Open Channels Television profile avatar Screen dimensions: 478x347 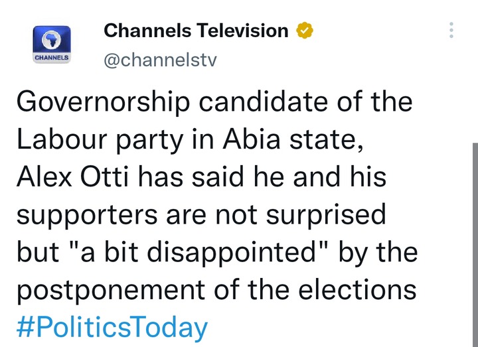click(x=52, y=44)
